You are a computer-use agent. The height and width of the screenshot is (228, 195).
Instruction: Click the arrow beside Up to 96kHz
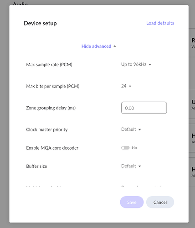point(150,65)
